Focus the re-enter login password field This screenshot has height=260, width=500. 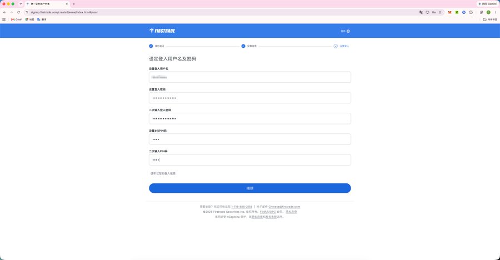pos(249,119)
